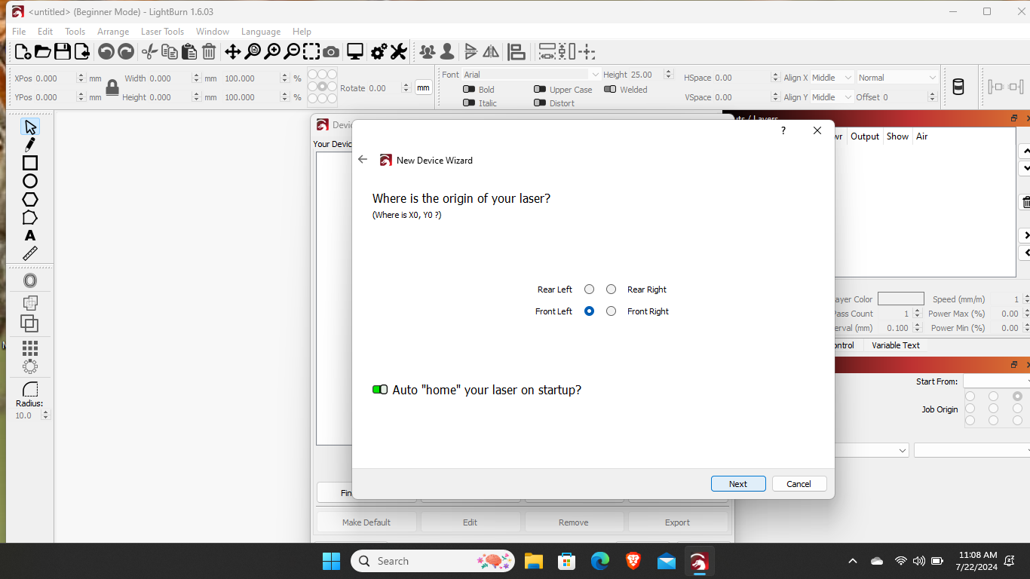
Task: Select the Front Left origin radio button
Action: (589, 311)
